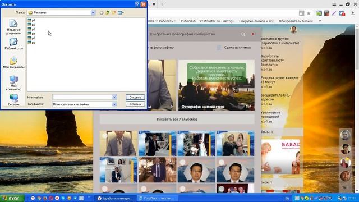Expand the Папка folder dropdown

pos(93,12)
